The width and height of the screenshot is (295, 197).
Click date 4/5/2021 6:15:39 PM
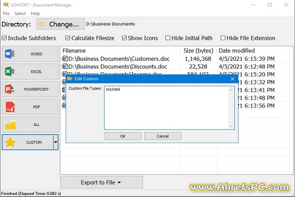pyautogui.click(x=247, y=59)
